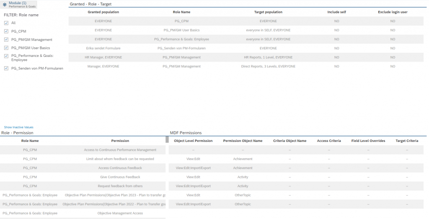Click Role Name header in Granted table
429x219 pixels.
[181, 12]
